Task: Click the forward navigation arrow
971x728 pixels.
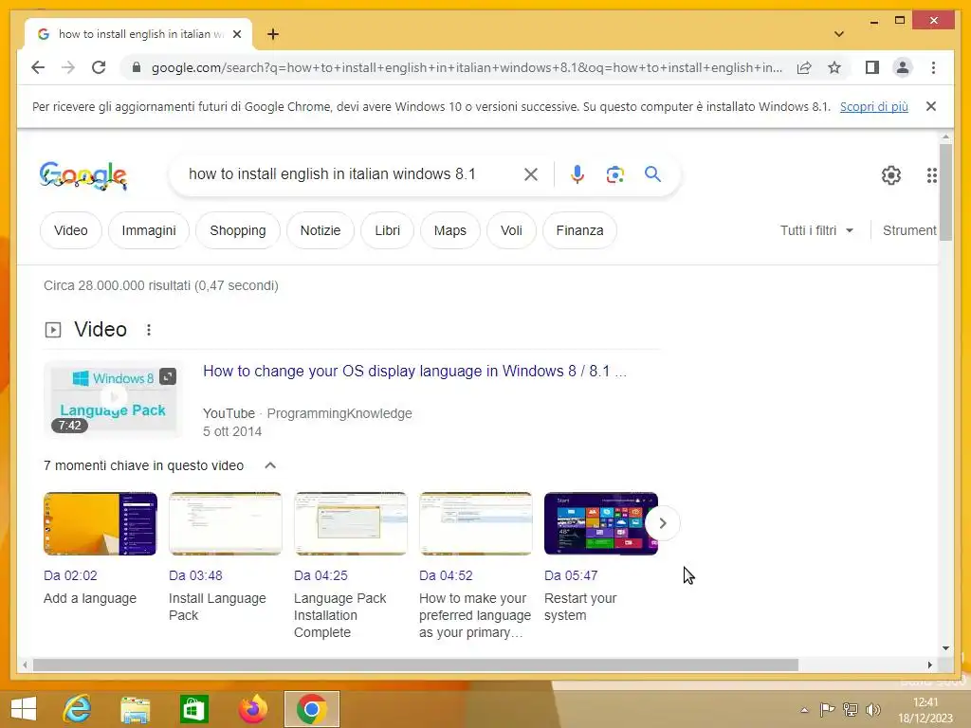Action: coord(68,67)
